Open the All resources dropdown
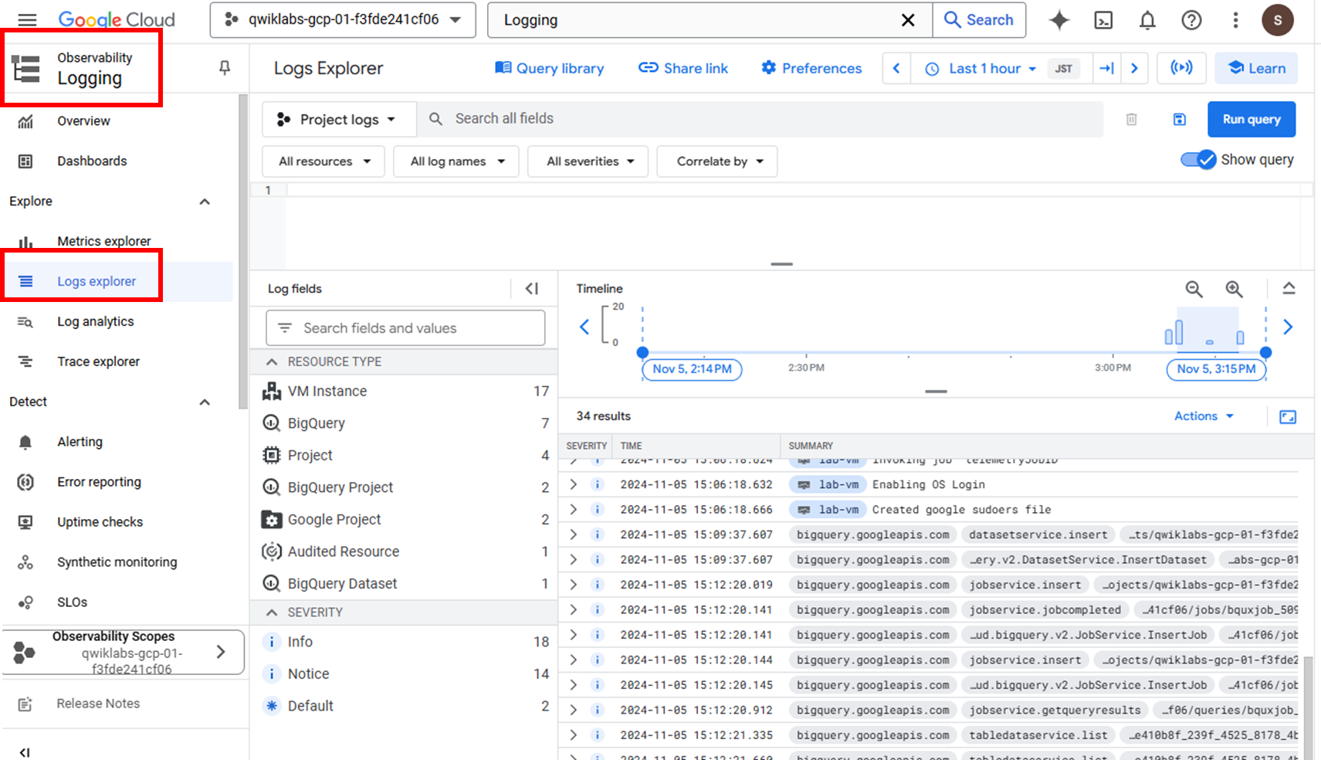The image size is (1321, 760). tap(323, 161)
